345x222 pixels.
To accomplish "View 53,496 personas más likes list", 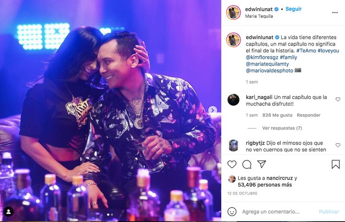I will (x=265, y=185).
